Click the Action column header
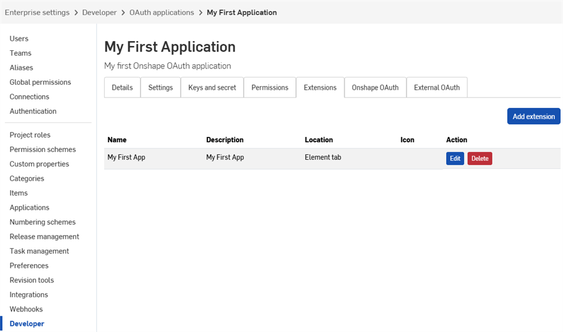Viewport: 563px width, 332px height. (x=457, y=140)
